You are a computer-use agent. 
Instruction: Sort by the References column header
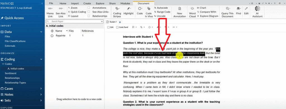point(87,31)
